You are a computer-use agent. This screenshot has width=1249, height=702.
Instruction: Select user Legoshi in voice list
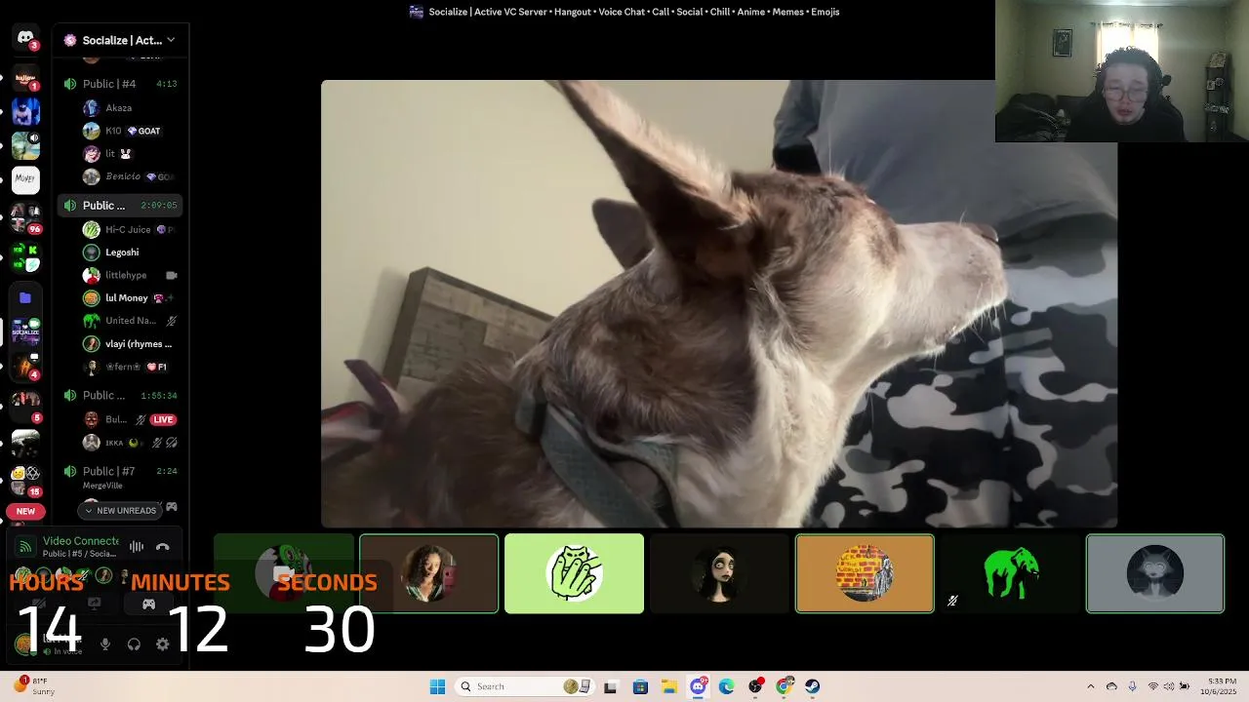pyautogui.click(x=122, y=253)
